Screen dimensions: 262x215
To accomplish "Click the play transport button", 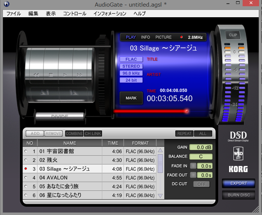I will 65,75.
